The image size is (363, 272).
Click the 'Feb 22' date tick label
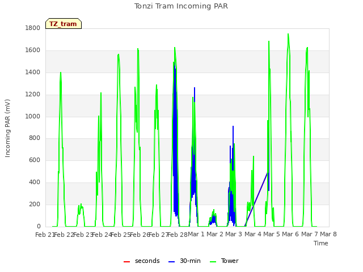click(64, 235)
